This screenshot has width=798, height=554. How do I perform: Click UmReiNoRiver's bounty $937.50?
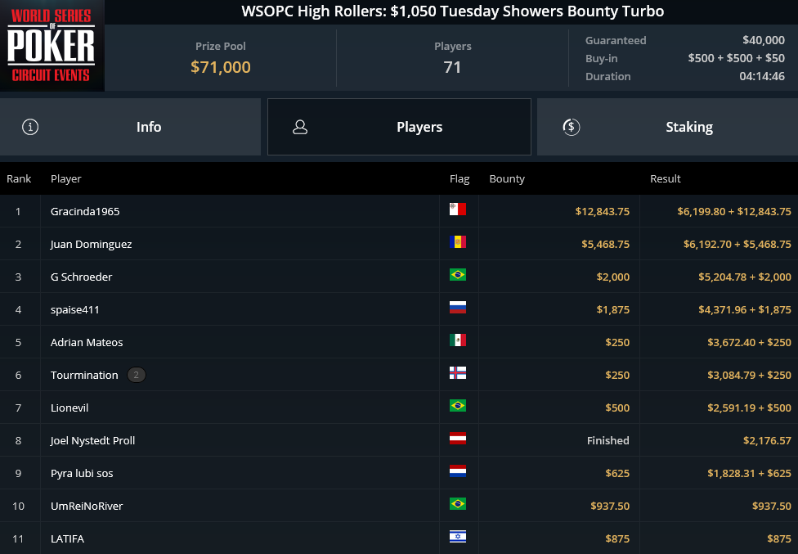click(x=610, y=507)
